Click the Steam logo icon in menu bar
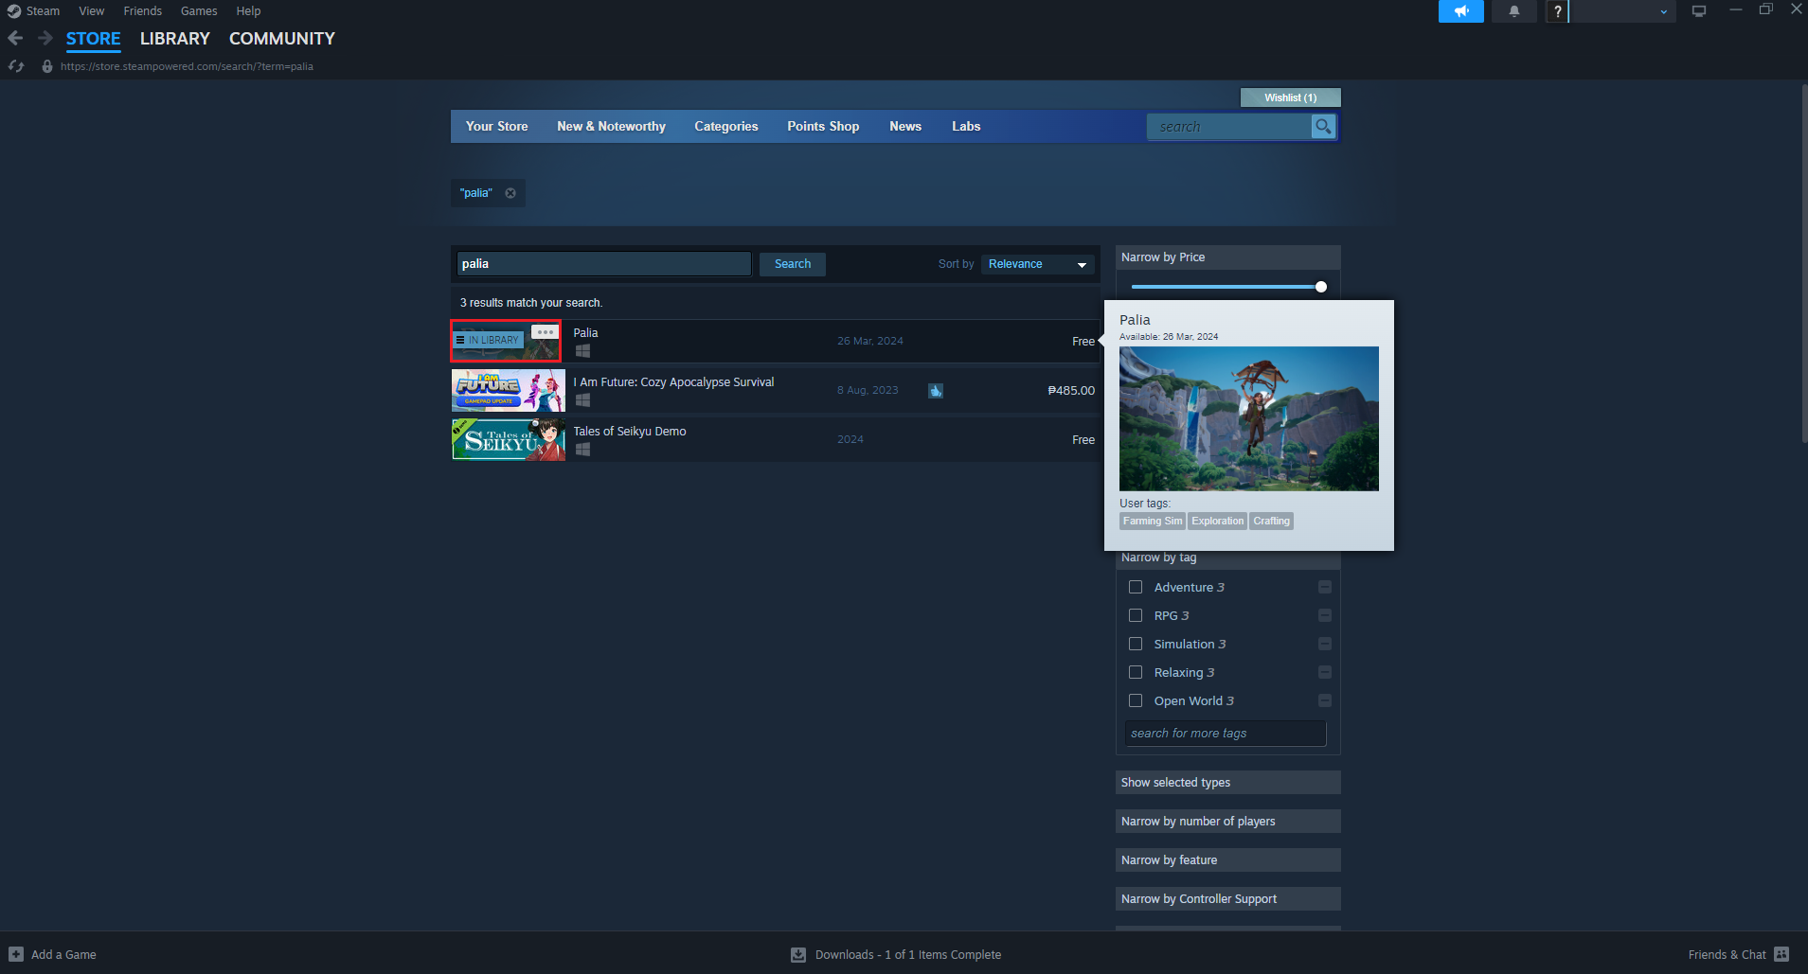The width and height of the screenshot is (1808, 974). coord(13,11)
